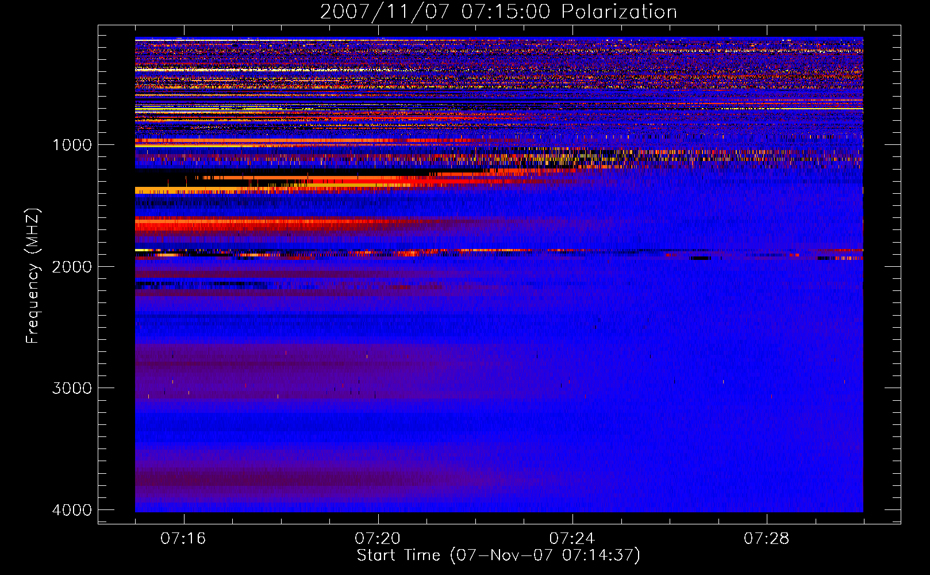Screen dimensions: 930x575
Task: Click the 07:20 time tick label
Action: click(378, 538)
